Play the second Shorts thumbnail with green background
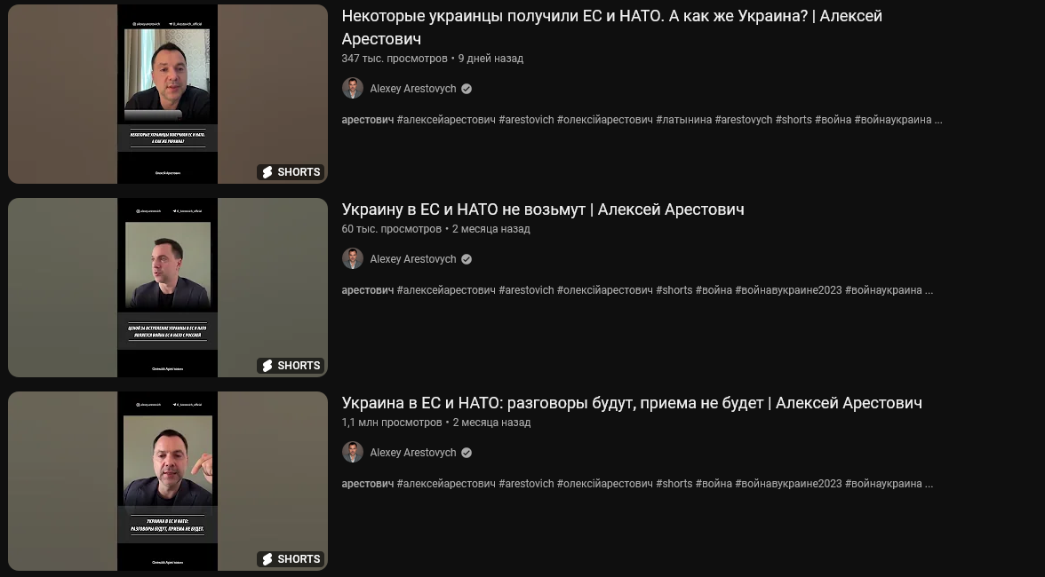The width and height of the screenshot is (1045, 577). pos(168,288)
